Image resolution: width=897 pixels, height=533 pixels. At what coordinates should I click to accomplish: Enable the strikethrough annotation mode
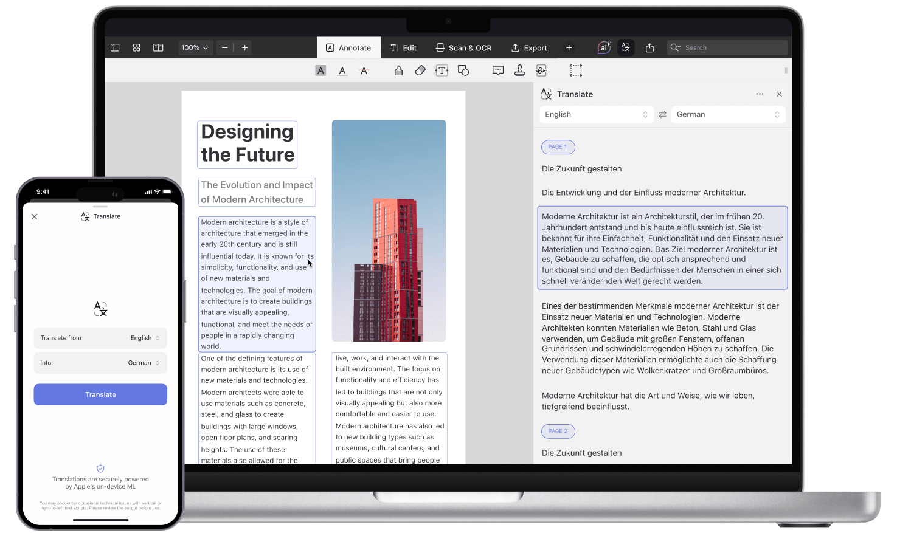click(364, 70)
